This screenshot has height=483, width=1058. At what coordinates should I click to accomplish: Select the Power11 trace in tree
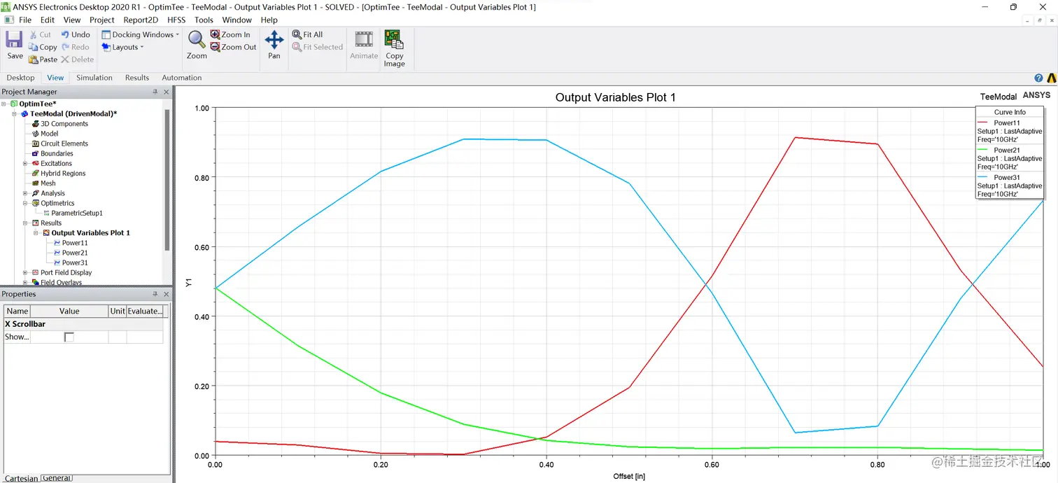click(x=75, y=243)
